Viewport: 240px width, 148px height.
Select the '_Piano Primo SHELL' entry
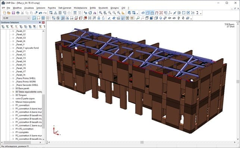click(25, 78)
